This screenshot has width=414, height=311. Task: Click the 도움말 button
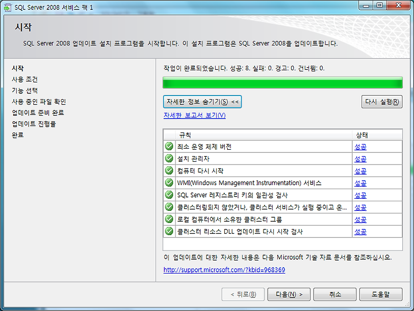point(381,294)
